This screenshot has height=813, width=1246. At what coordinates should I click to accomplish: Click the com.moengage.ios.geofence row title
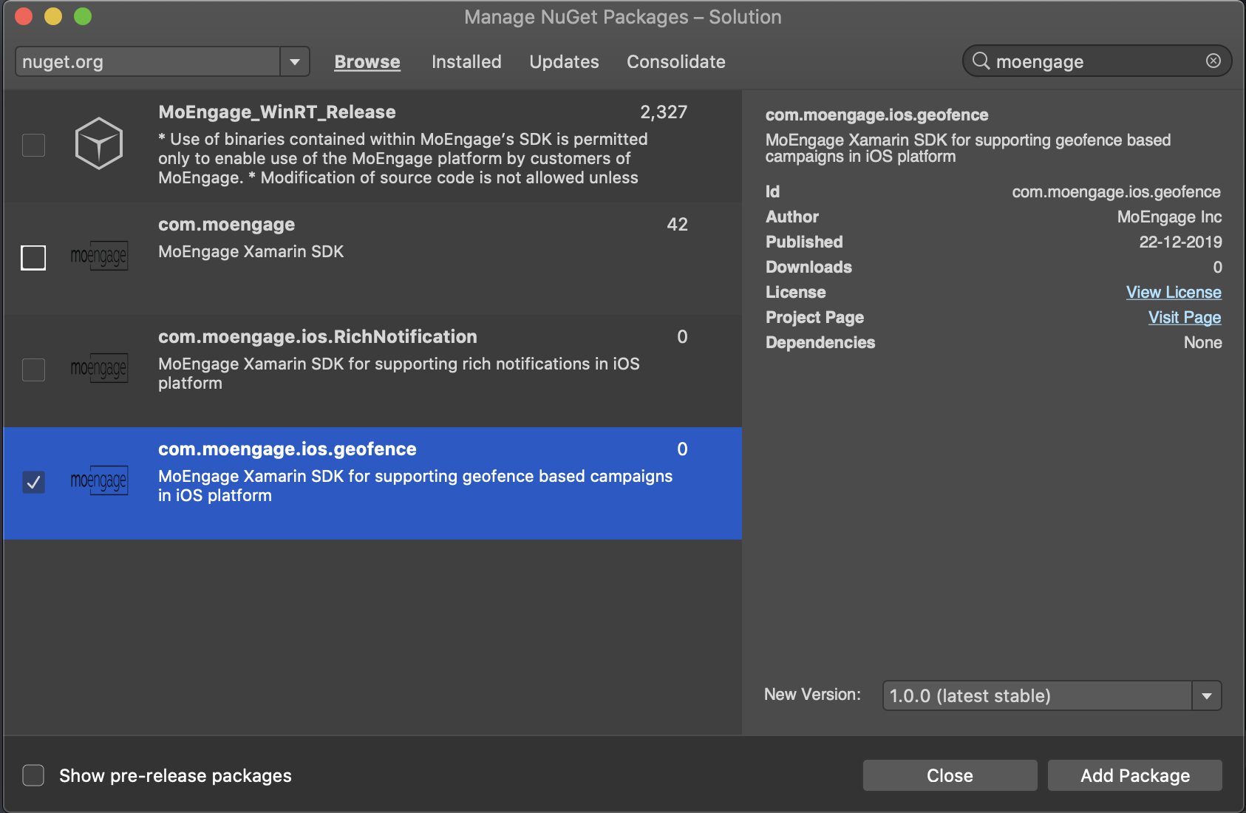(x=287, y=449)
